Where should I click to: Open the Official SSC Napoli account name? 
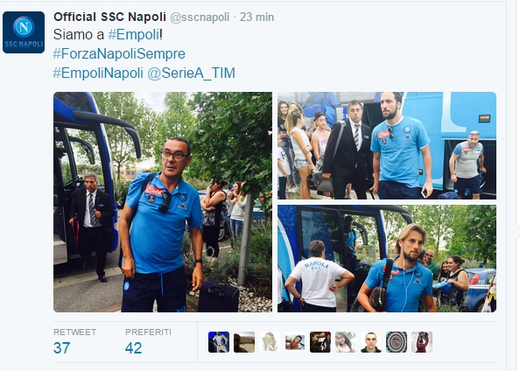(x=109, y=17)
